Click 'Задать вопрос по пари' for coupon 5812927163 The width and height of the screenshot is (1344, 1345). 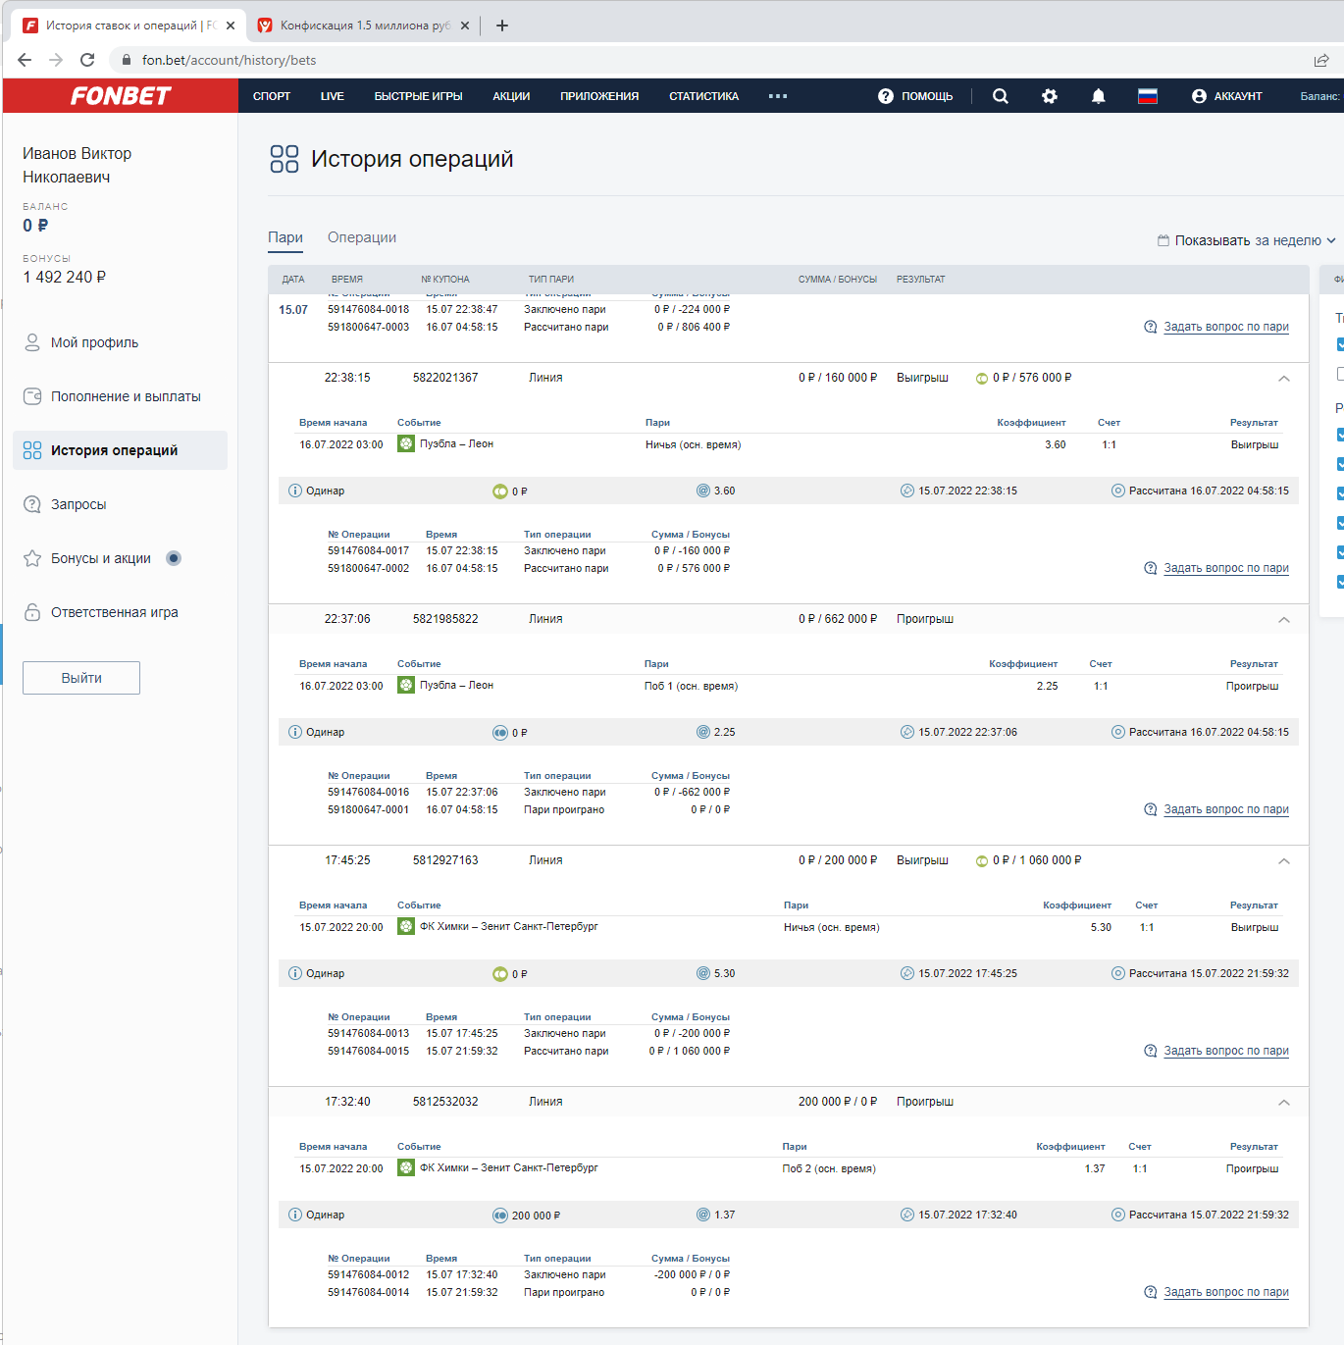click(1225, 1051)
